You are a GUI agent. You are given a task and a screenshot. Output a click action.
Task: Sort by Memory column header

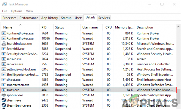point(124,27)
